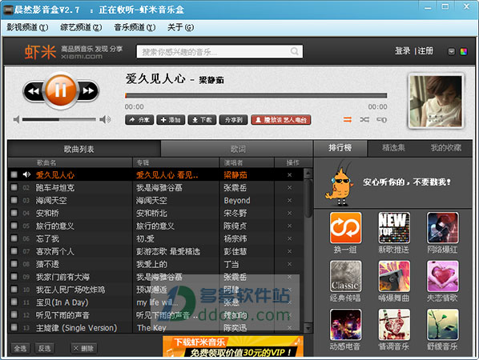Switch to the 精选集 tab
The width and height of the screenshot is (479, 360).
[x=393, y=148]
